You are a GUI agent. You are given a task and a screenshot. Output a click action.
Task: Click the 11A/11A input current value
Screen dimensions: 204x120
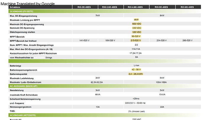click(x=136, y=49)
